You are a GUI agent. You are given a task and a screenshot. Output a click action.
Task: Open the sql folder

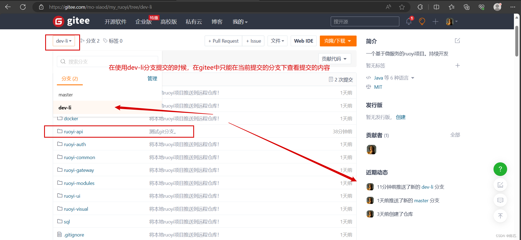pos(67,222)
